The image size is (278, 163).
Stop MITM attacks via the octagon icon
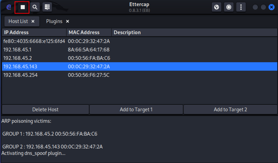pos(229,7)
